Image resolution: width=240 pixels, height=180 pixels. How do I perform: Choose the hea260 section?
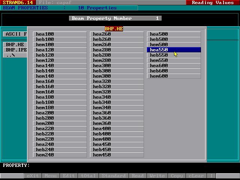click(117, 34)
